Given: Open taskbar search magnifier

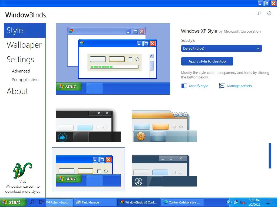Looking at the screenshot, I should click(x=32, y=202).
